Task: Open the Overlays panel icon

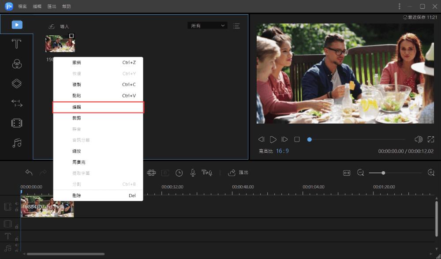Action: tap(17, 83)
